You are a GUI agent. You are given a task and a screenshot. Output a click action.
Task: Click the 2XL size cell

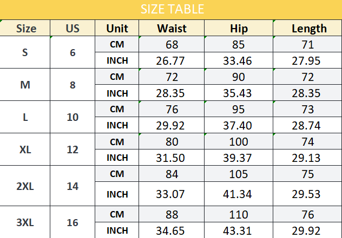click(x=25, y=186)
